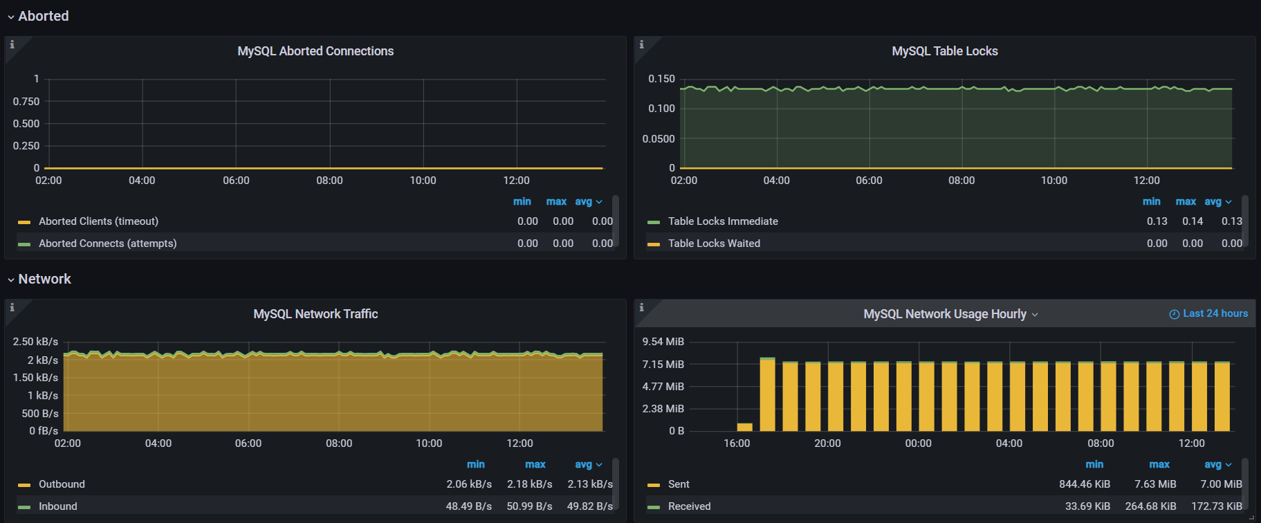Toggle Table Locks Waited series
Screen dimensions: 1261x523
(x=714, y=244)
